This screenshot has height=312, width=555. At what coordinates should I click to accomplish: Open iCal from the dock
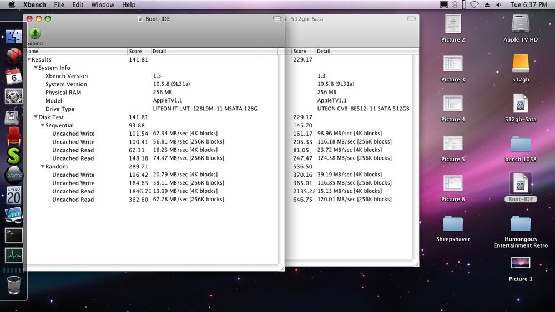pos(14,76)
